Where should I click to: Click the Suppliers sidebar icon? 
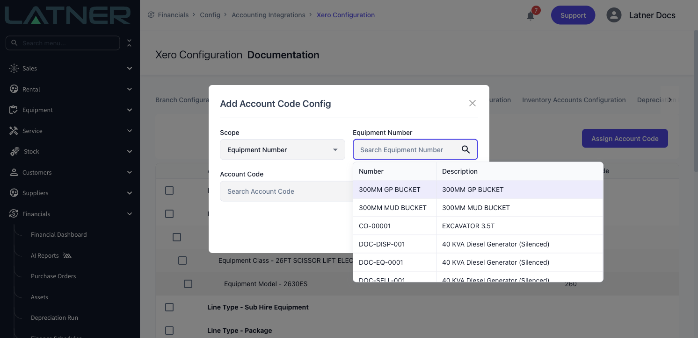point(14,193)
